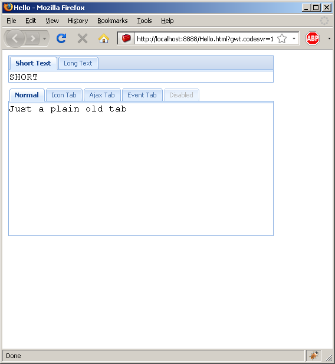Open the View menu
This screenshot has height=364, width=335.
pyautogui.click(x=52, y=21)
